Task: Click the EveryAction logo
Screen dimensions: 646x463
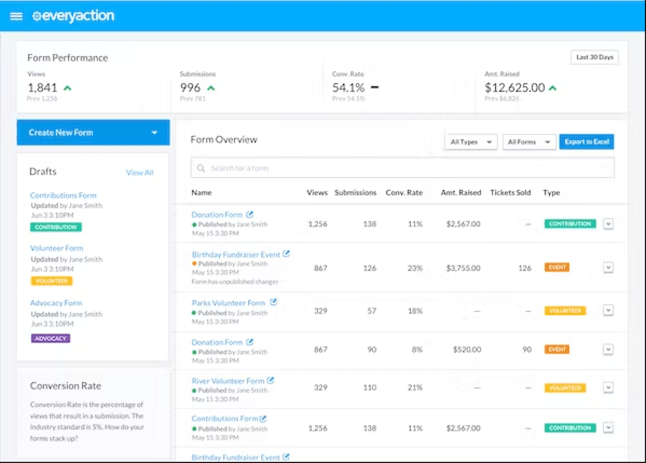Action: tap(73, 16)
